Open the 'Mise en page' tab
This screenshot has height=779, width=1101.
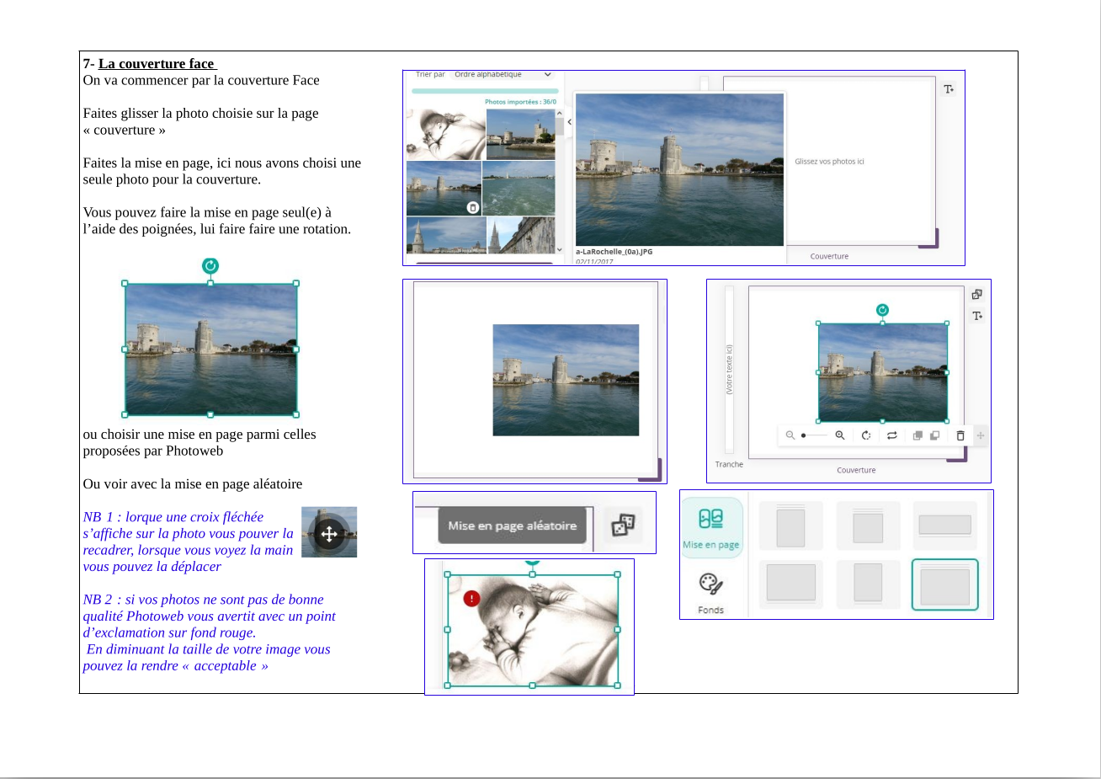click(711, 528)
